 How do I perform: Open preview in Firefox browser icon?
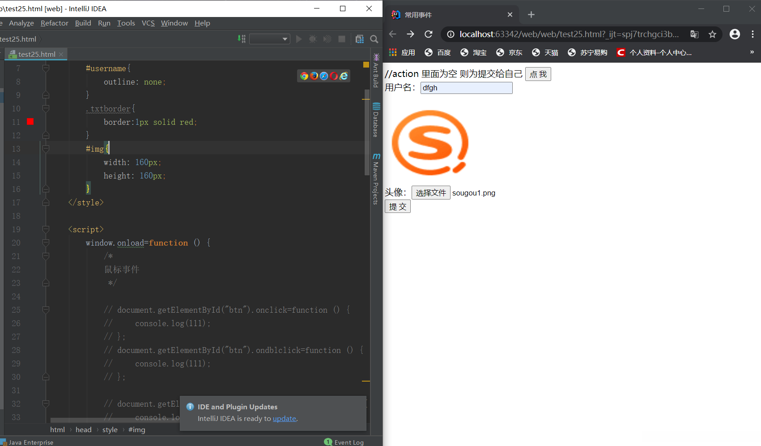click(314, 76)
